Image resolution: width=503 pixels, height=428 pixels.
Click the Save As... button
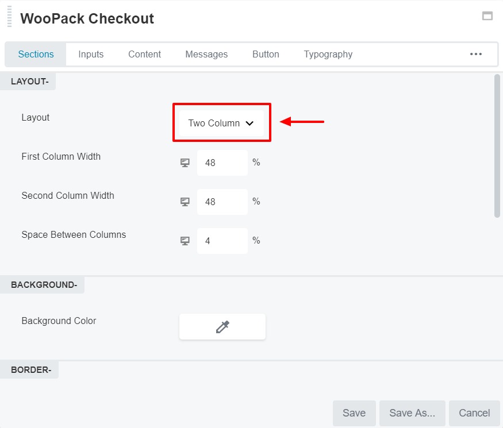coord(412,413)
